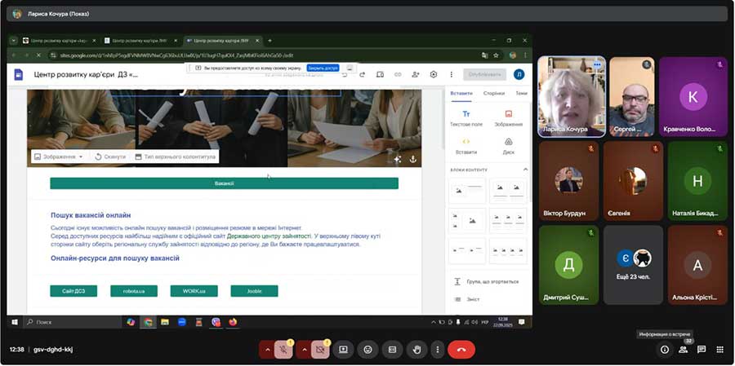Open the Зображення header image dropdown
The image size is (735, 366).
(59, 157)
